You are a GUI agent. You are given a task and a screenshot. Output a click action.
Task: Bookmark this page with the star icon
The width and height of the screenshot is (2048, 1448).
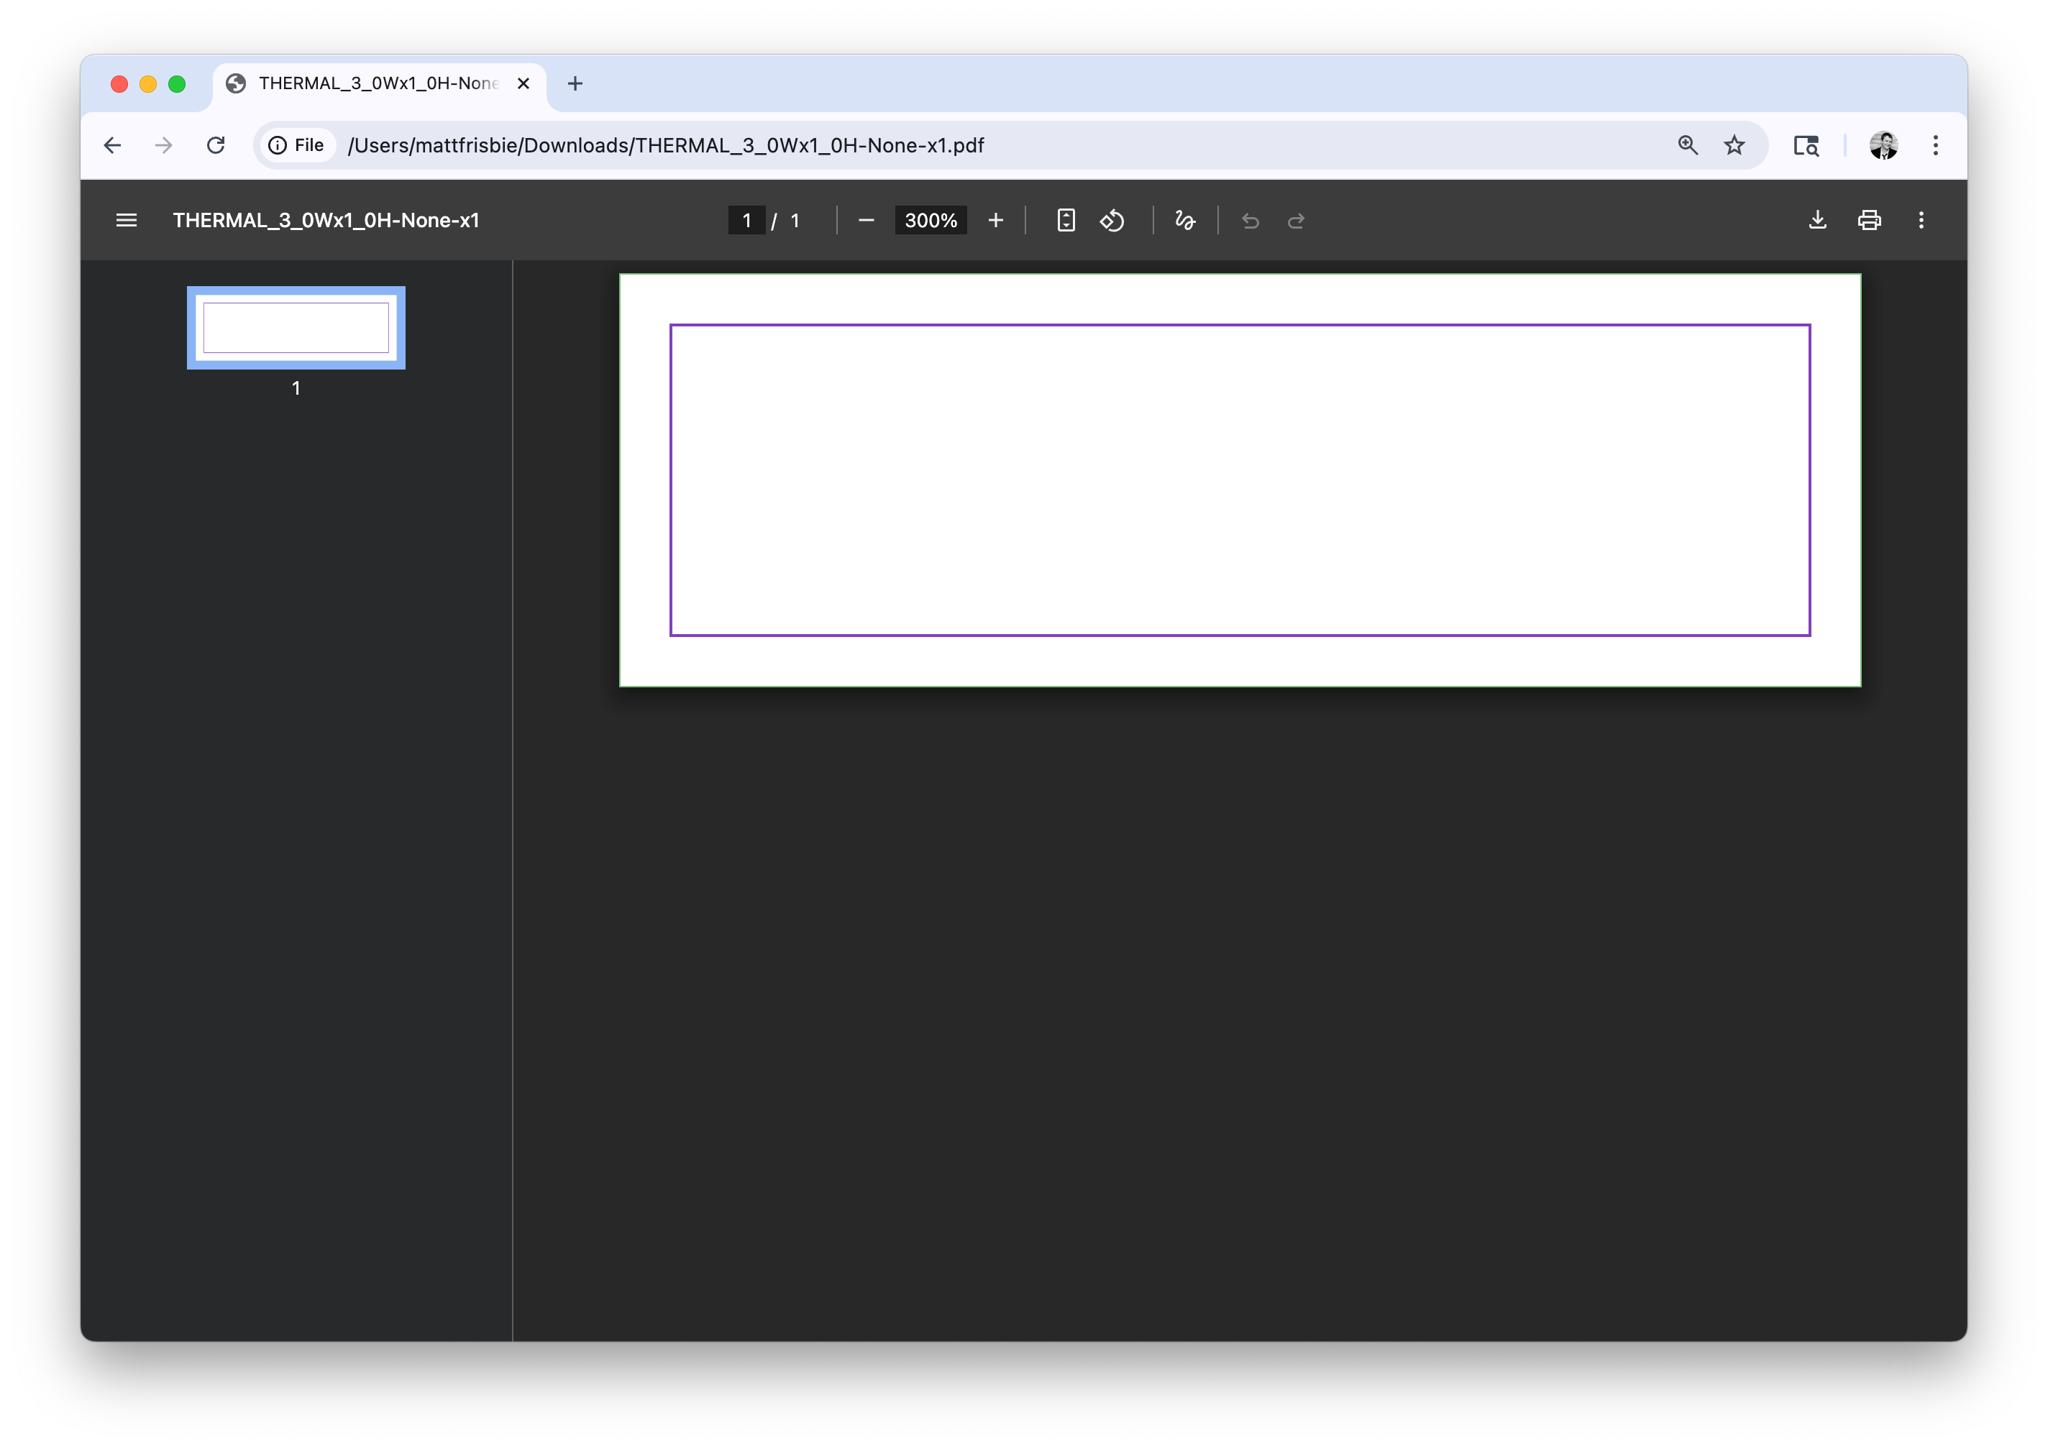point(1733,145)
